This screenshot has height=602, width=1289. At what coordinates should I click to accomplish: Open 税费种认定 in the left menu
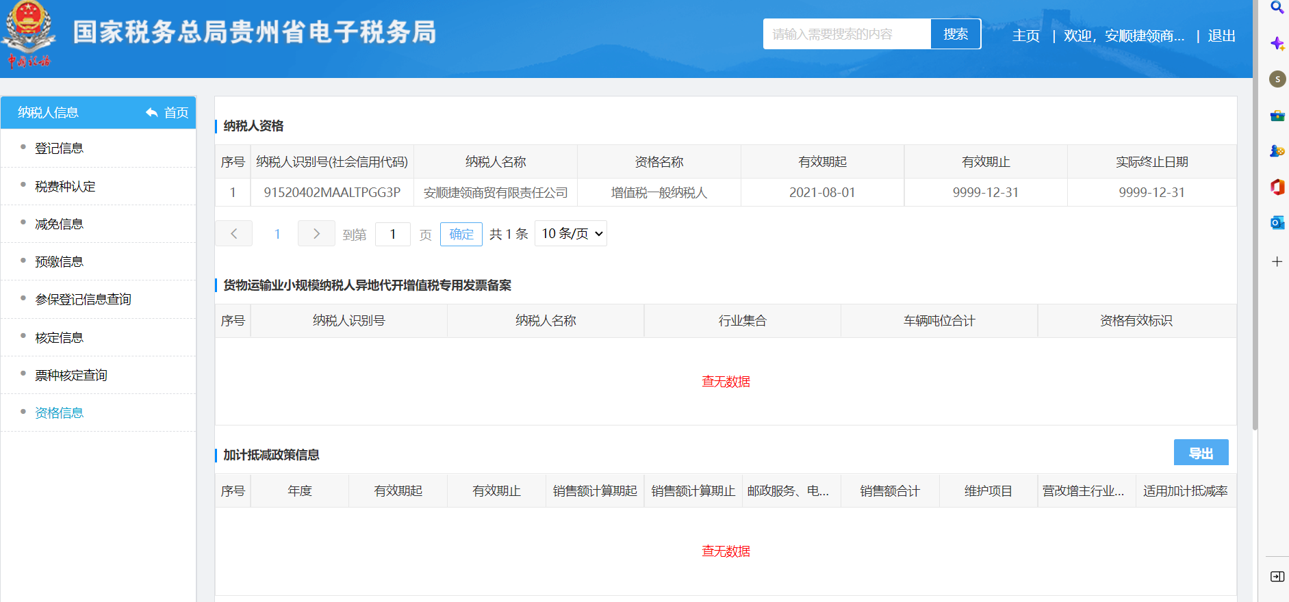click(x=65, y=187)
